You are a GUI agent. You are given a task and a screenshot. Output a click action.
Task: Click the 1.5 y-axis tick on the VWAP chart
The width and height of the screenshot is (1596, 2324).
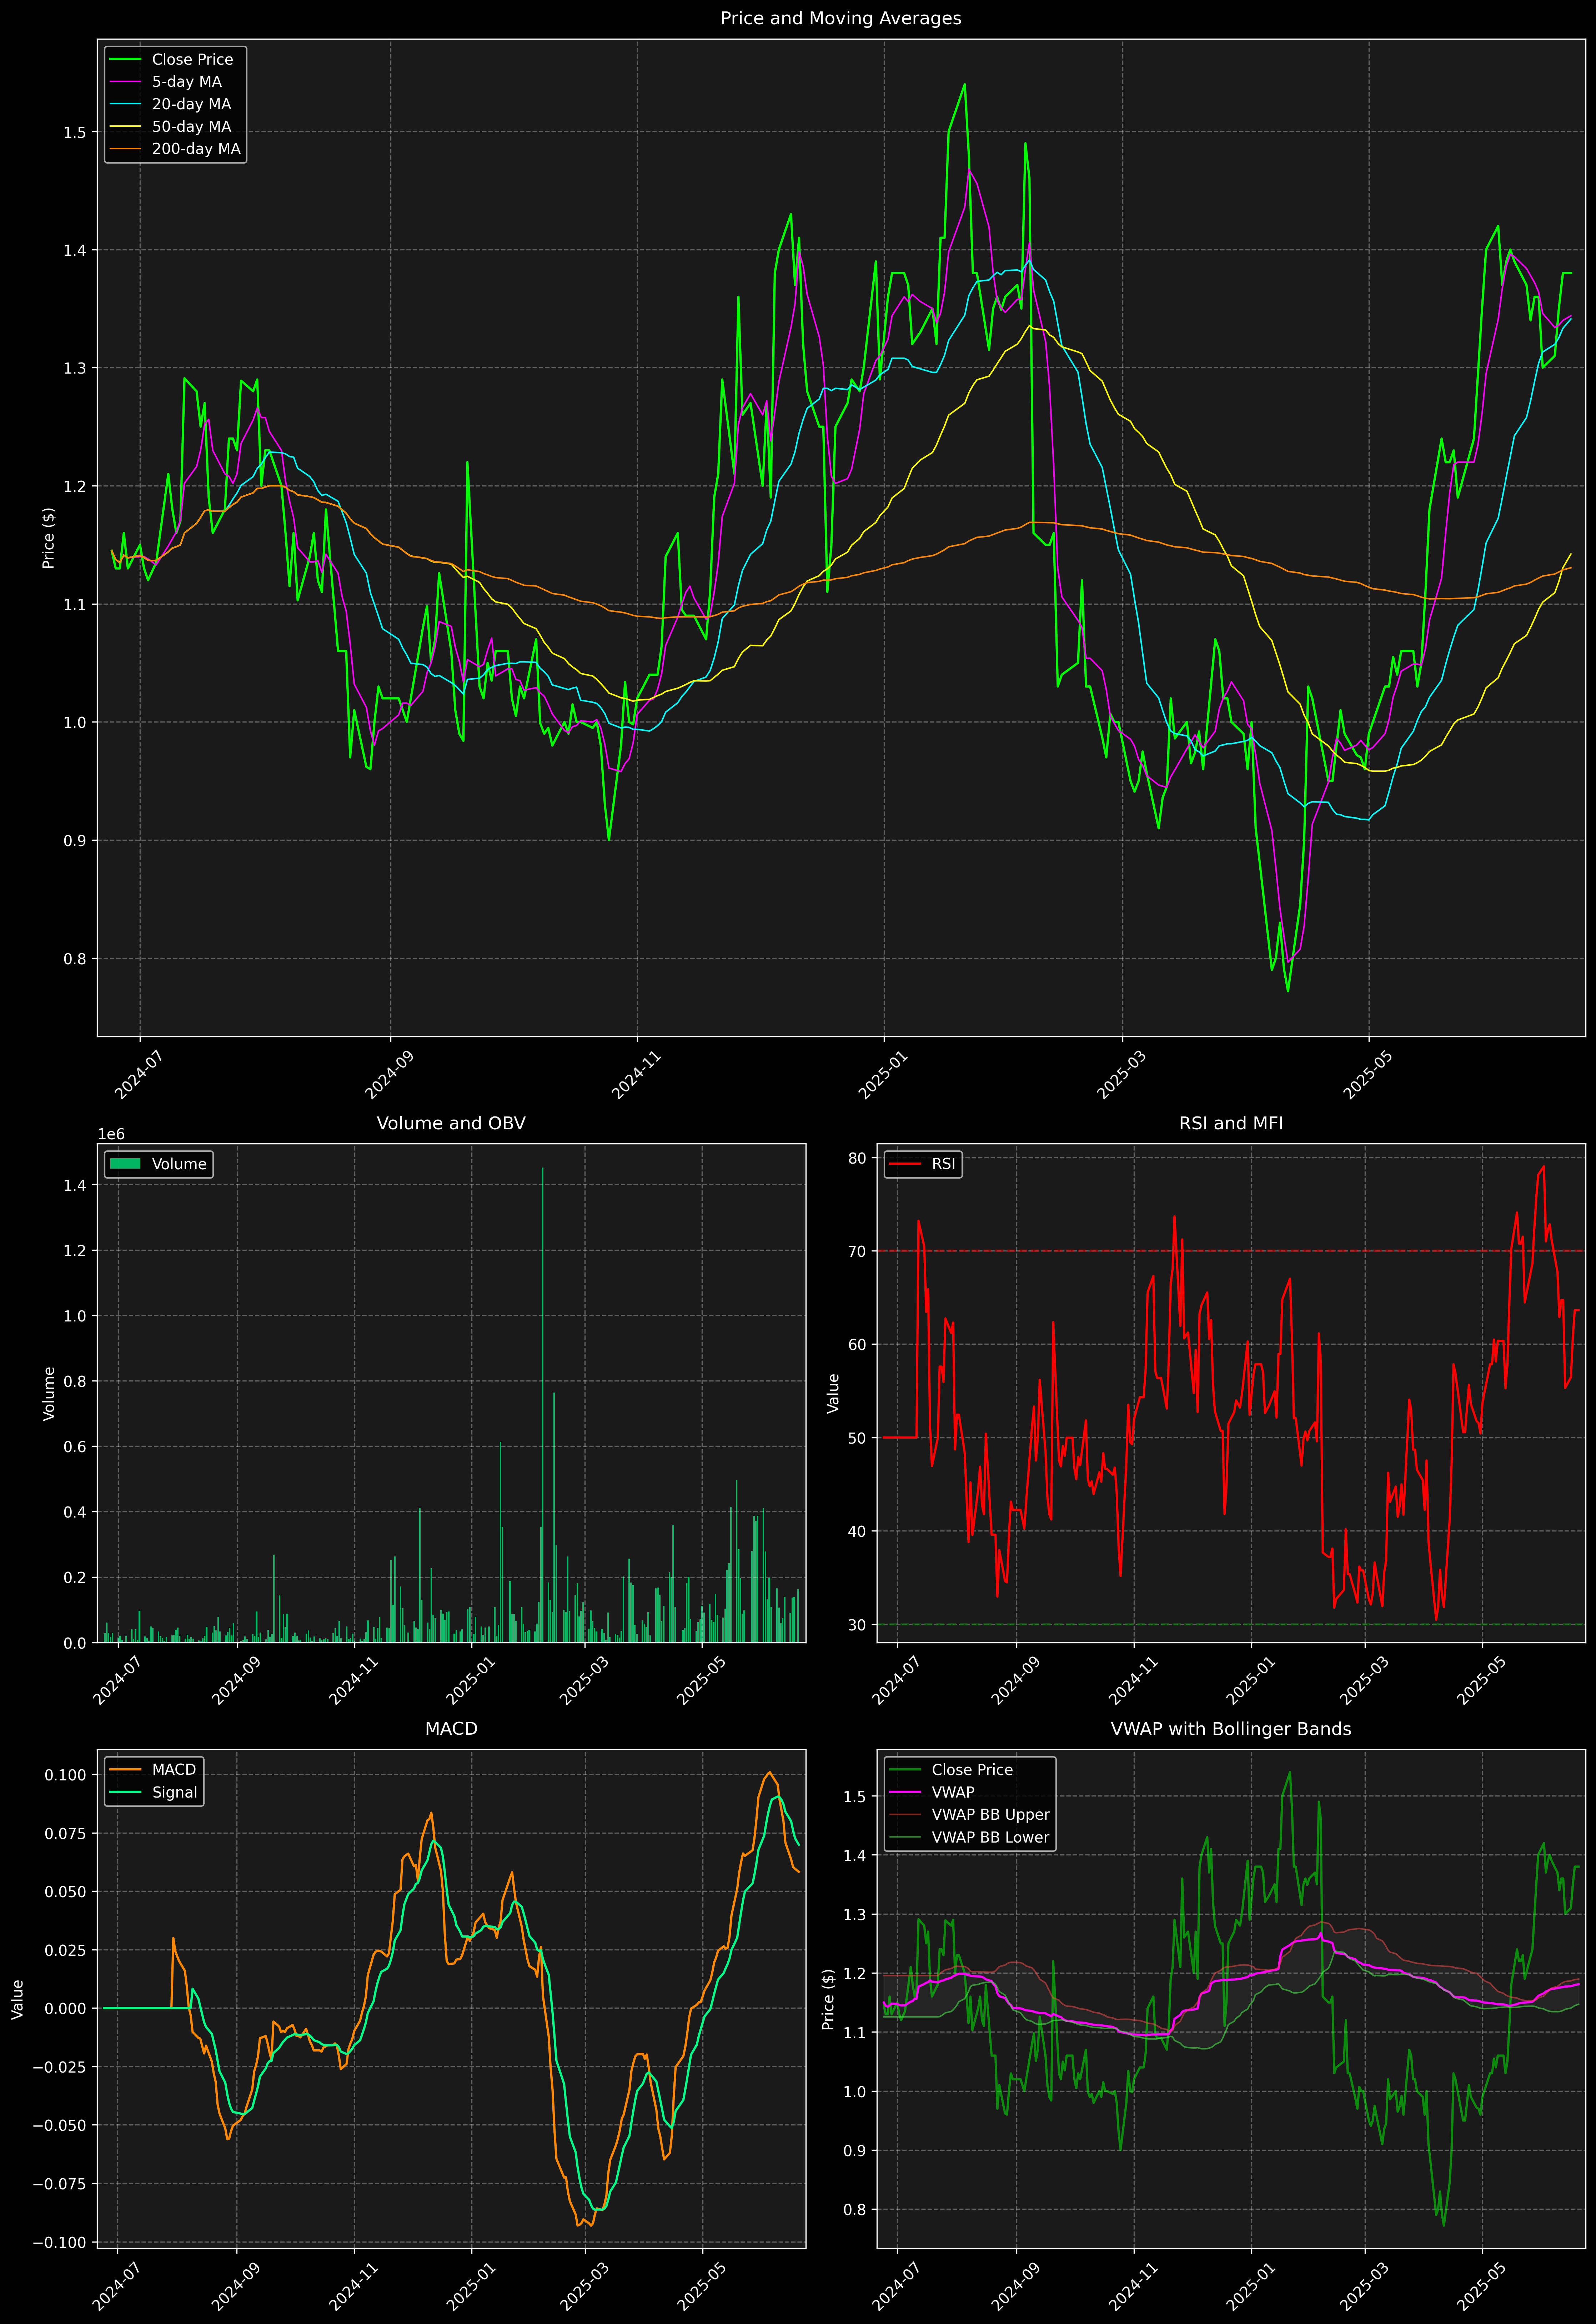(x=855, y=1797)
